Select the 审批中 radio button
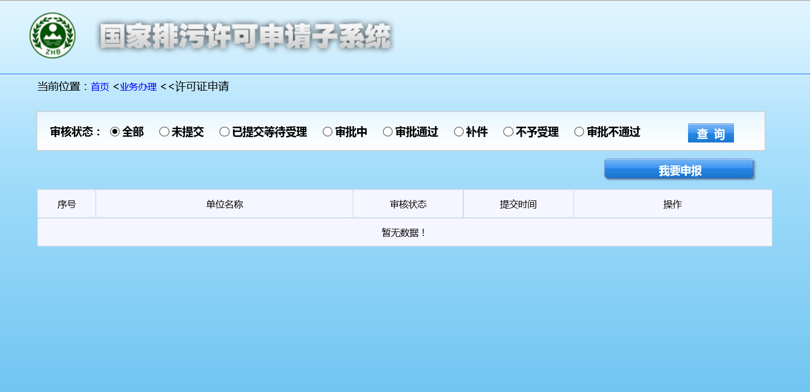The image size is (810, 392). [328, 132]
